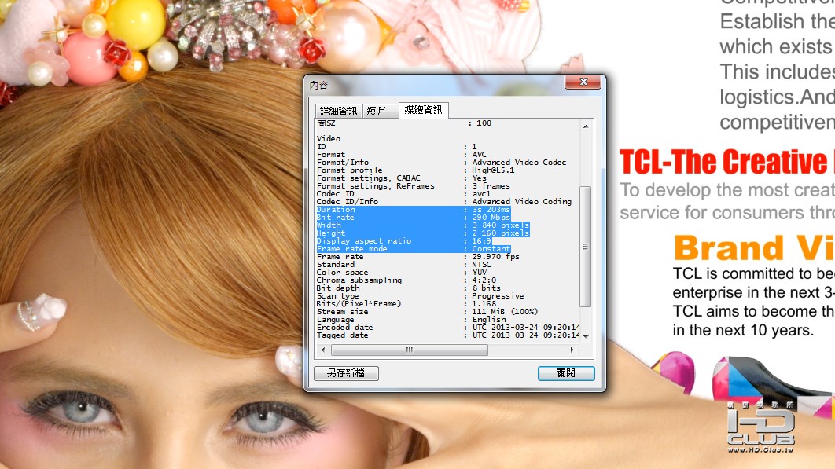This screenshot has width=835, height=469.
Task: Close the 內容 dialog with X button
Action: point(583,82)
